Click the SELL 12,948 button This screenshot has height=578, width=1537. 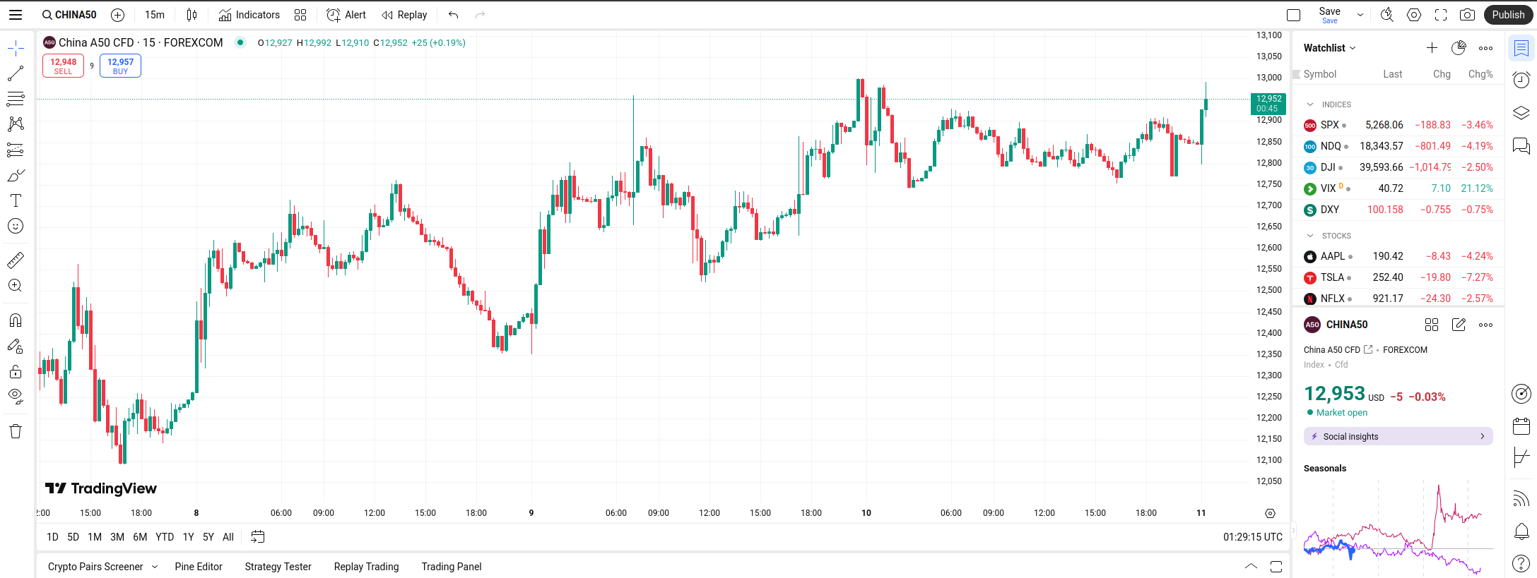64,66
